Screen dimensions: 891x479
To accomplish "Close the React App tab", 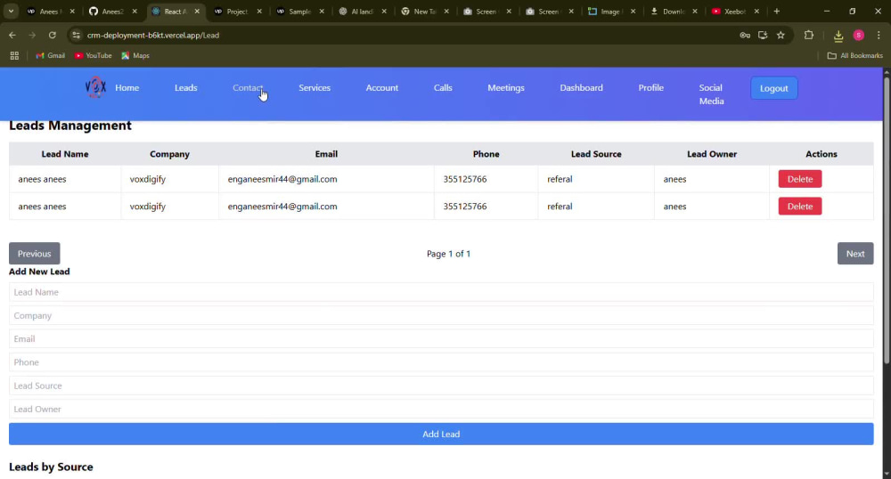I will click(197, 12).
